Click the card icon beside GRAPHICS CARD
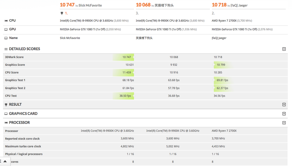292x166 pixels. 6,113
